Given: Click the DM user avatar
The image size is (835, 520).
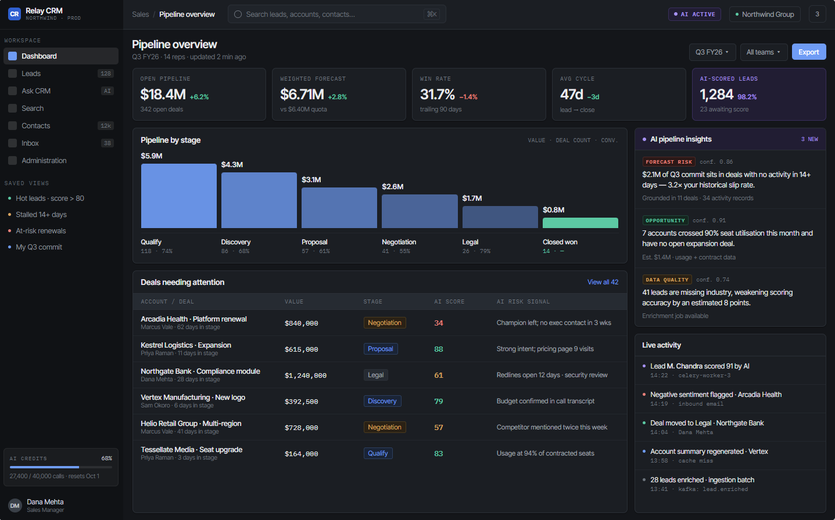Looking at the screenshot, I should [15, 505].
